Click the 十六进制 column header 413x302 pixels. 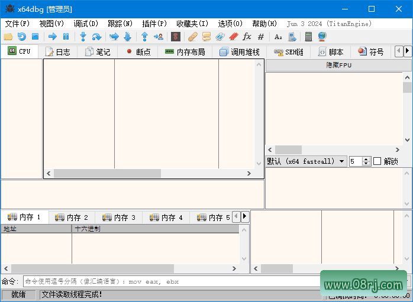tap(156, 229)
